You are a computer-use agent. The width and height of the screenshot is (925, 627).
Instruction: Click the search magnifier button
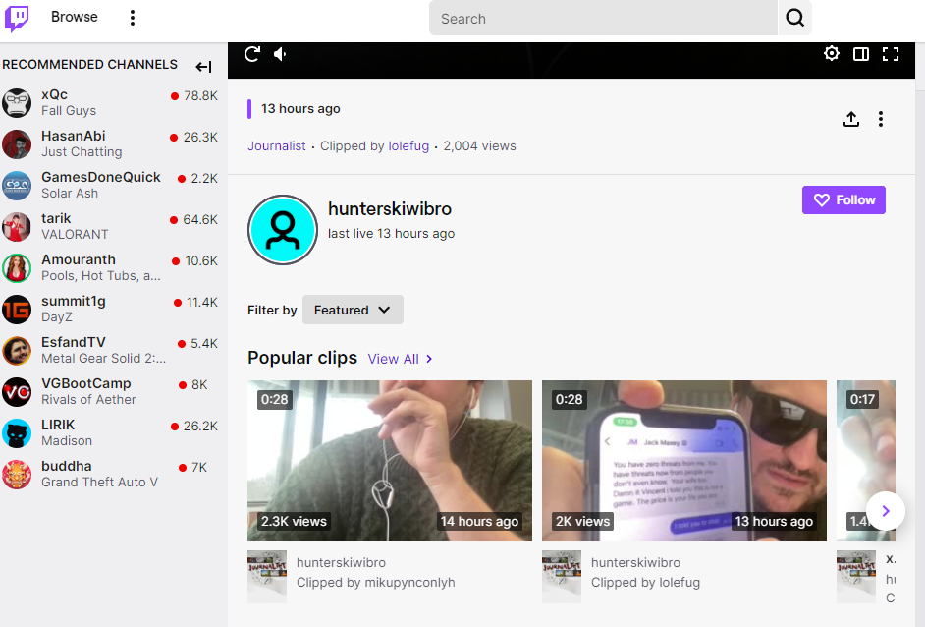pos(794,19)
